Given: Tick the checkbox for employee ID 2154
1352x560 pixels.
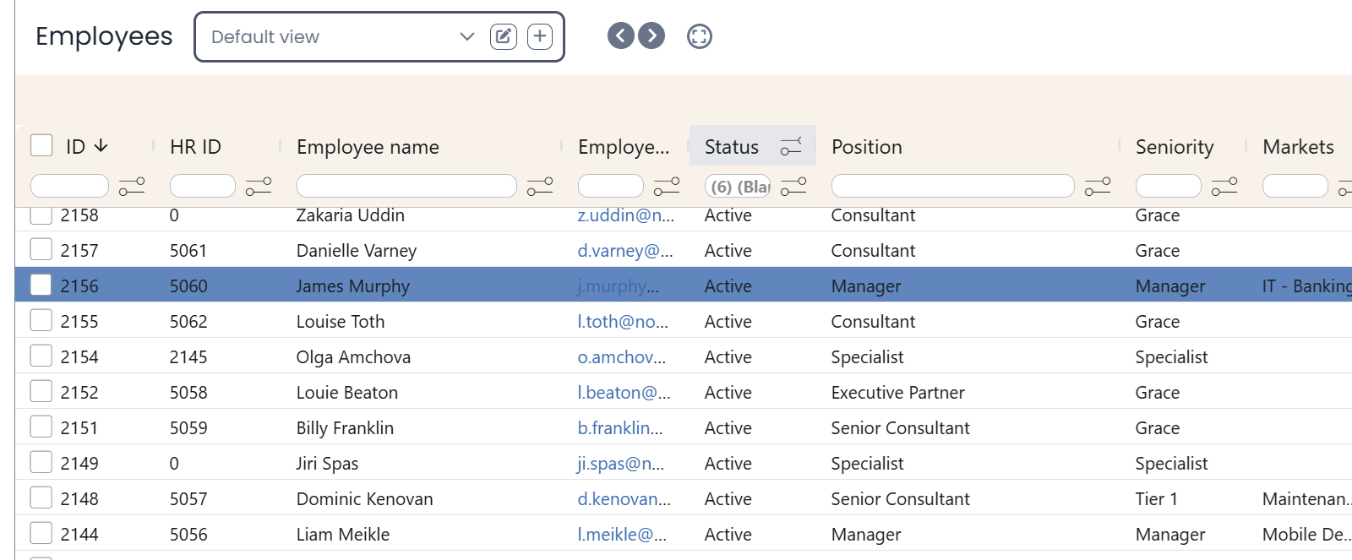Looking at the screenshot, I should pyautogui.click(x=41, y=356).
